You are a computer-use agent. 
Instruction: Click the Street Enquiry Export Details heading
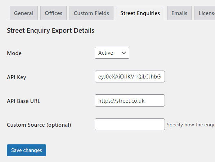click(50, 31)
